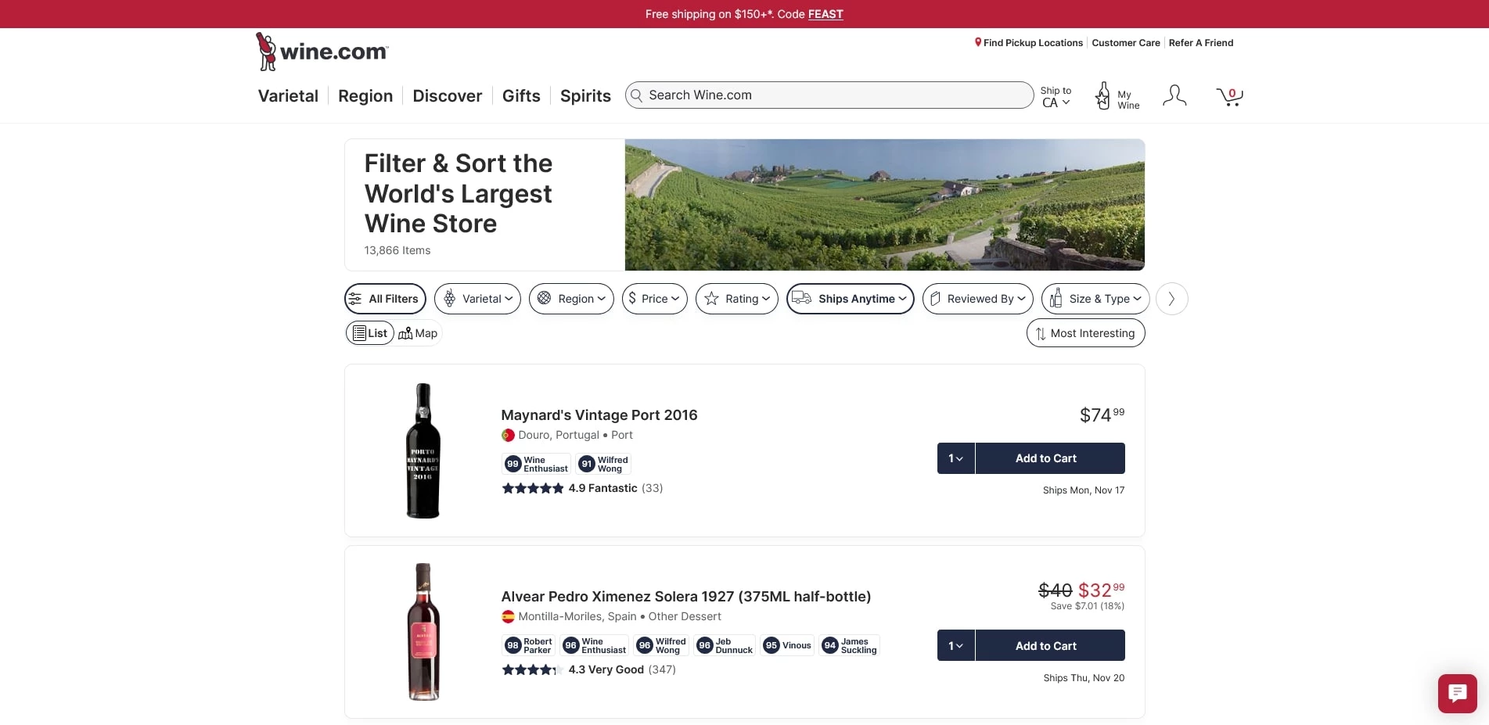Open the account profile icon

pyautogui.click(x=1174, y=95)
